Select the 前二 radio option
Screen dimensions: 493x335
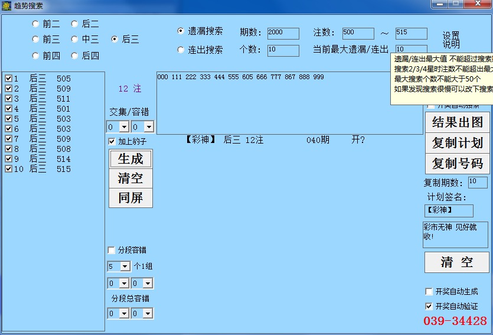coord(35,24)
